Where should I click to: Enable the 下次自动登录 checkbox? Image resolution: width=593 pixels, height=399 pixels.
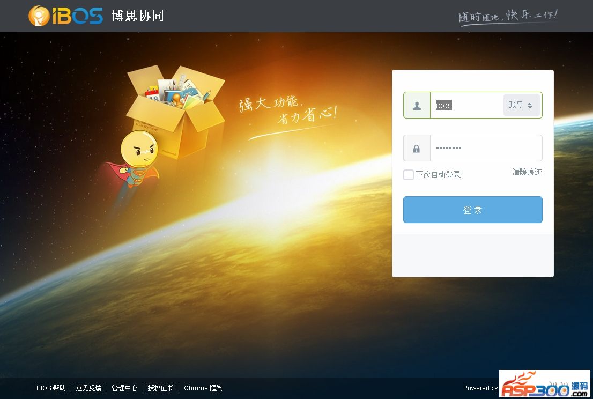[x=409, y=175]
